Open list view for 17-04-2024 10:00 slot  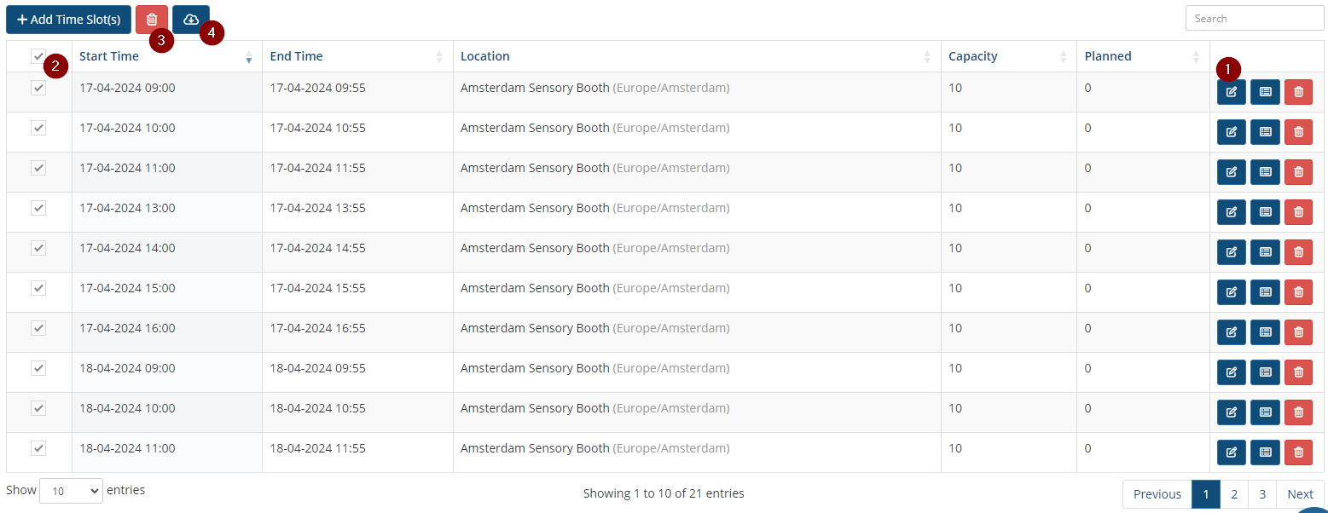[x=1265, y=132]
